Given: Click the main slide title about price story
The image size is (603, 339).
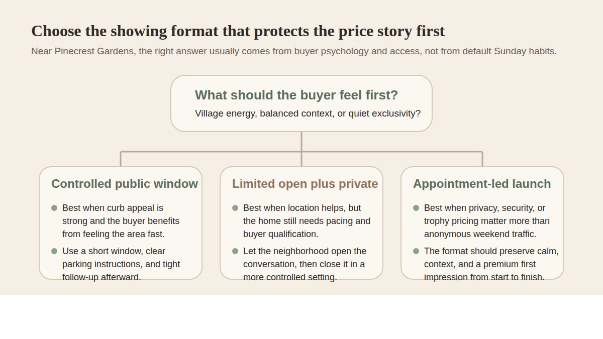Looking at the screenshot, I should coord(238,31).
